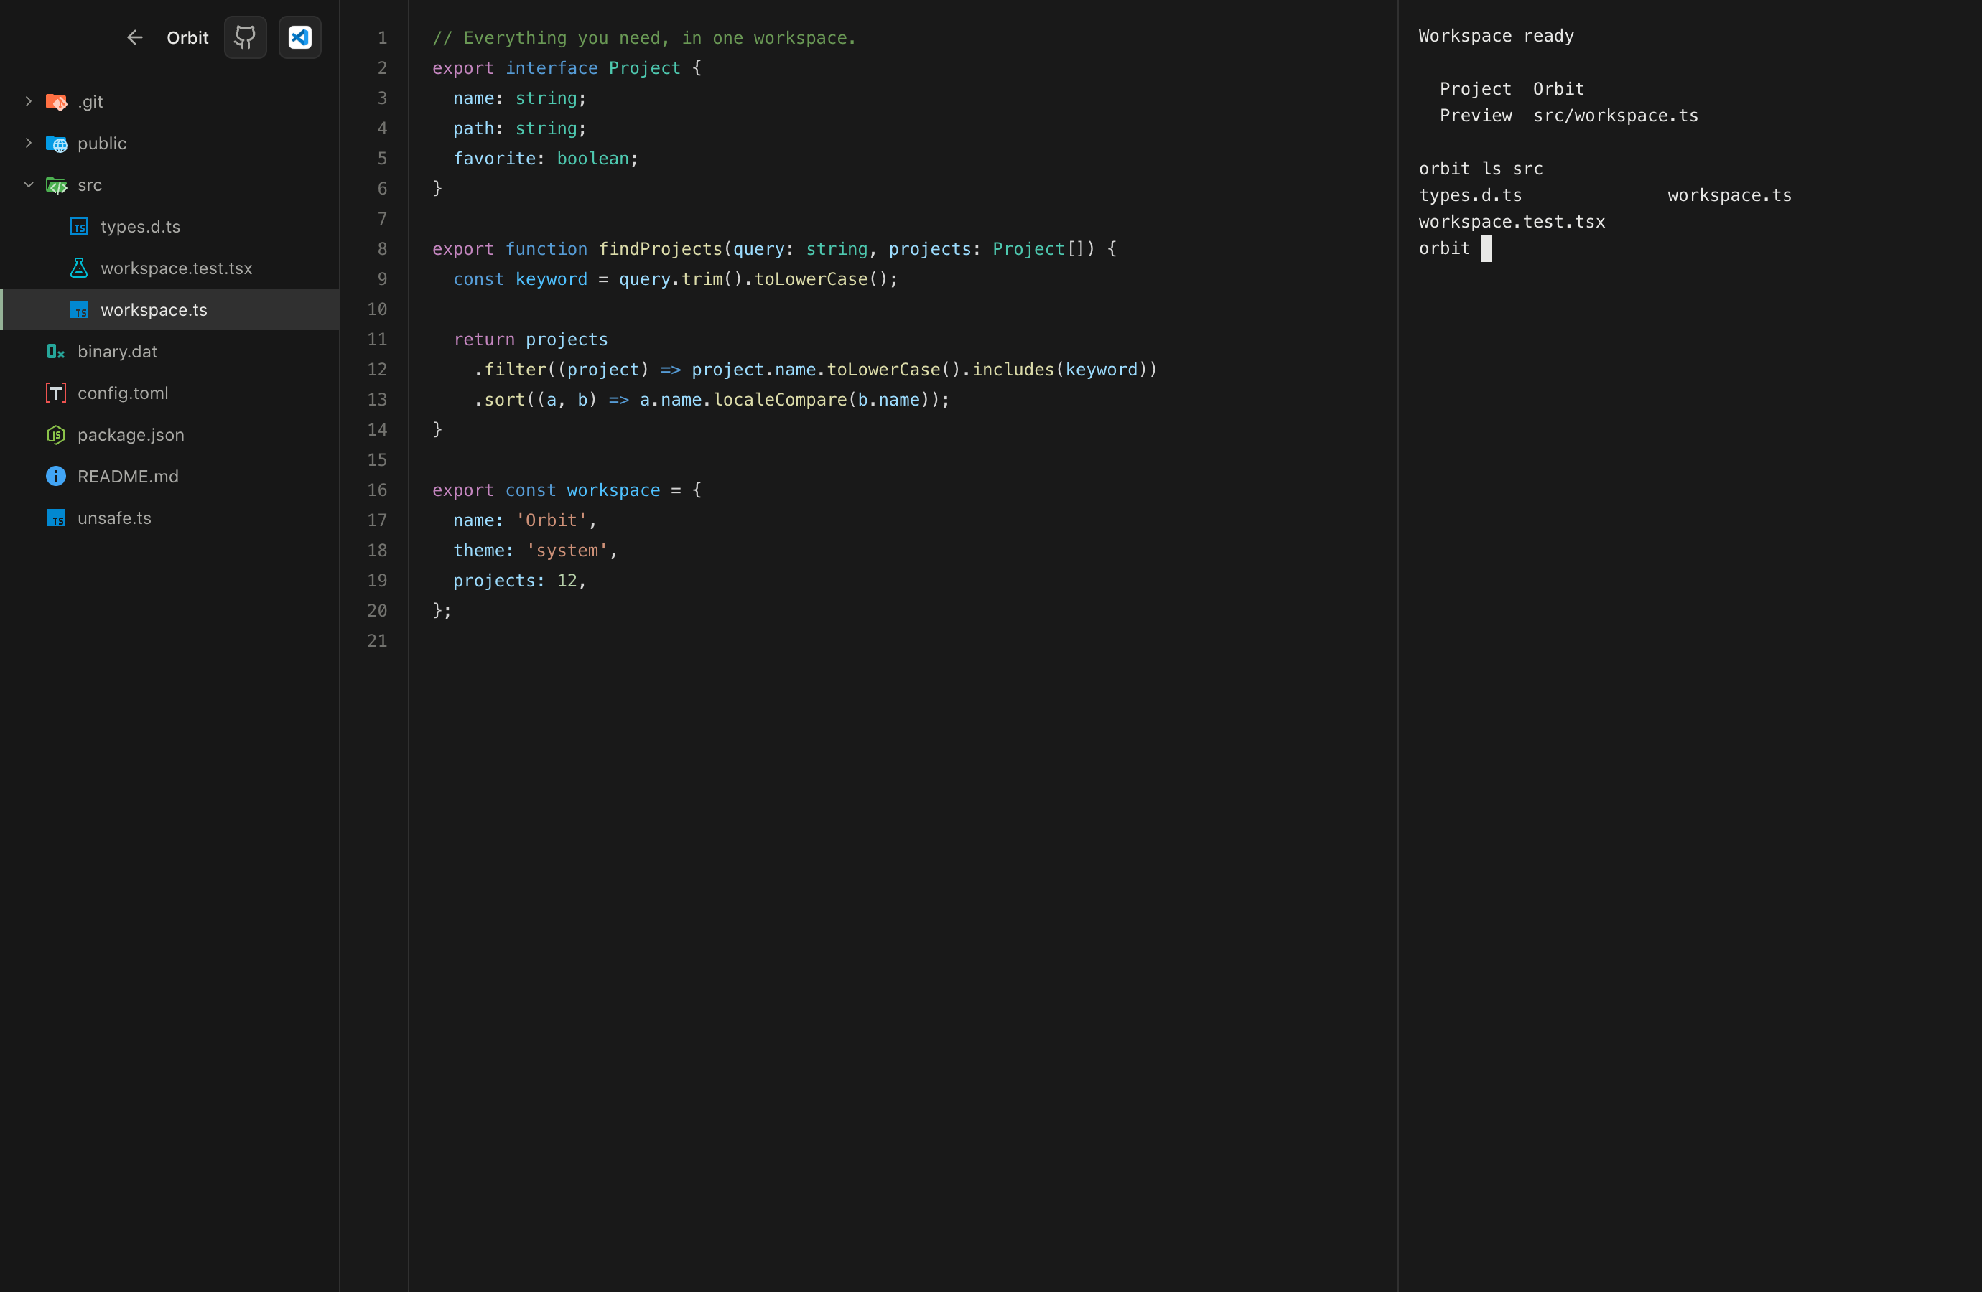Select workspace.ts in the file tree

pos(170,309)
